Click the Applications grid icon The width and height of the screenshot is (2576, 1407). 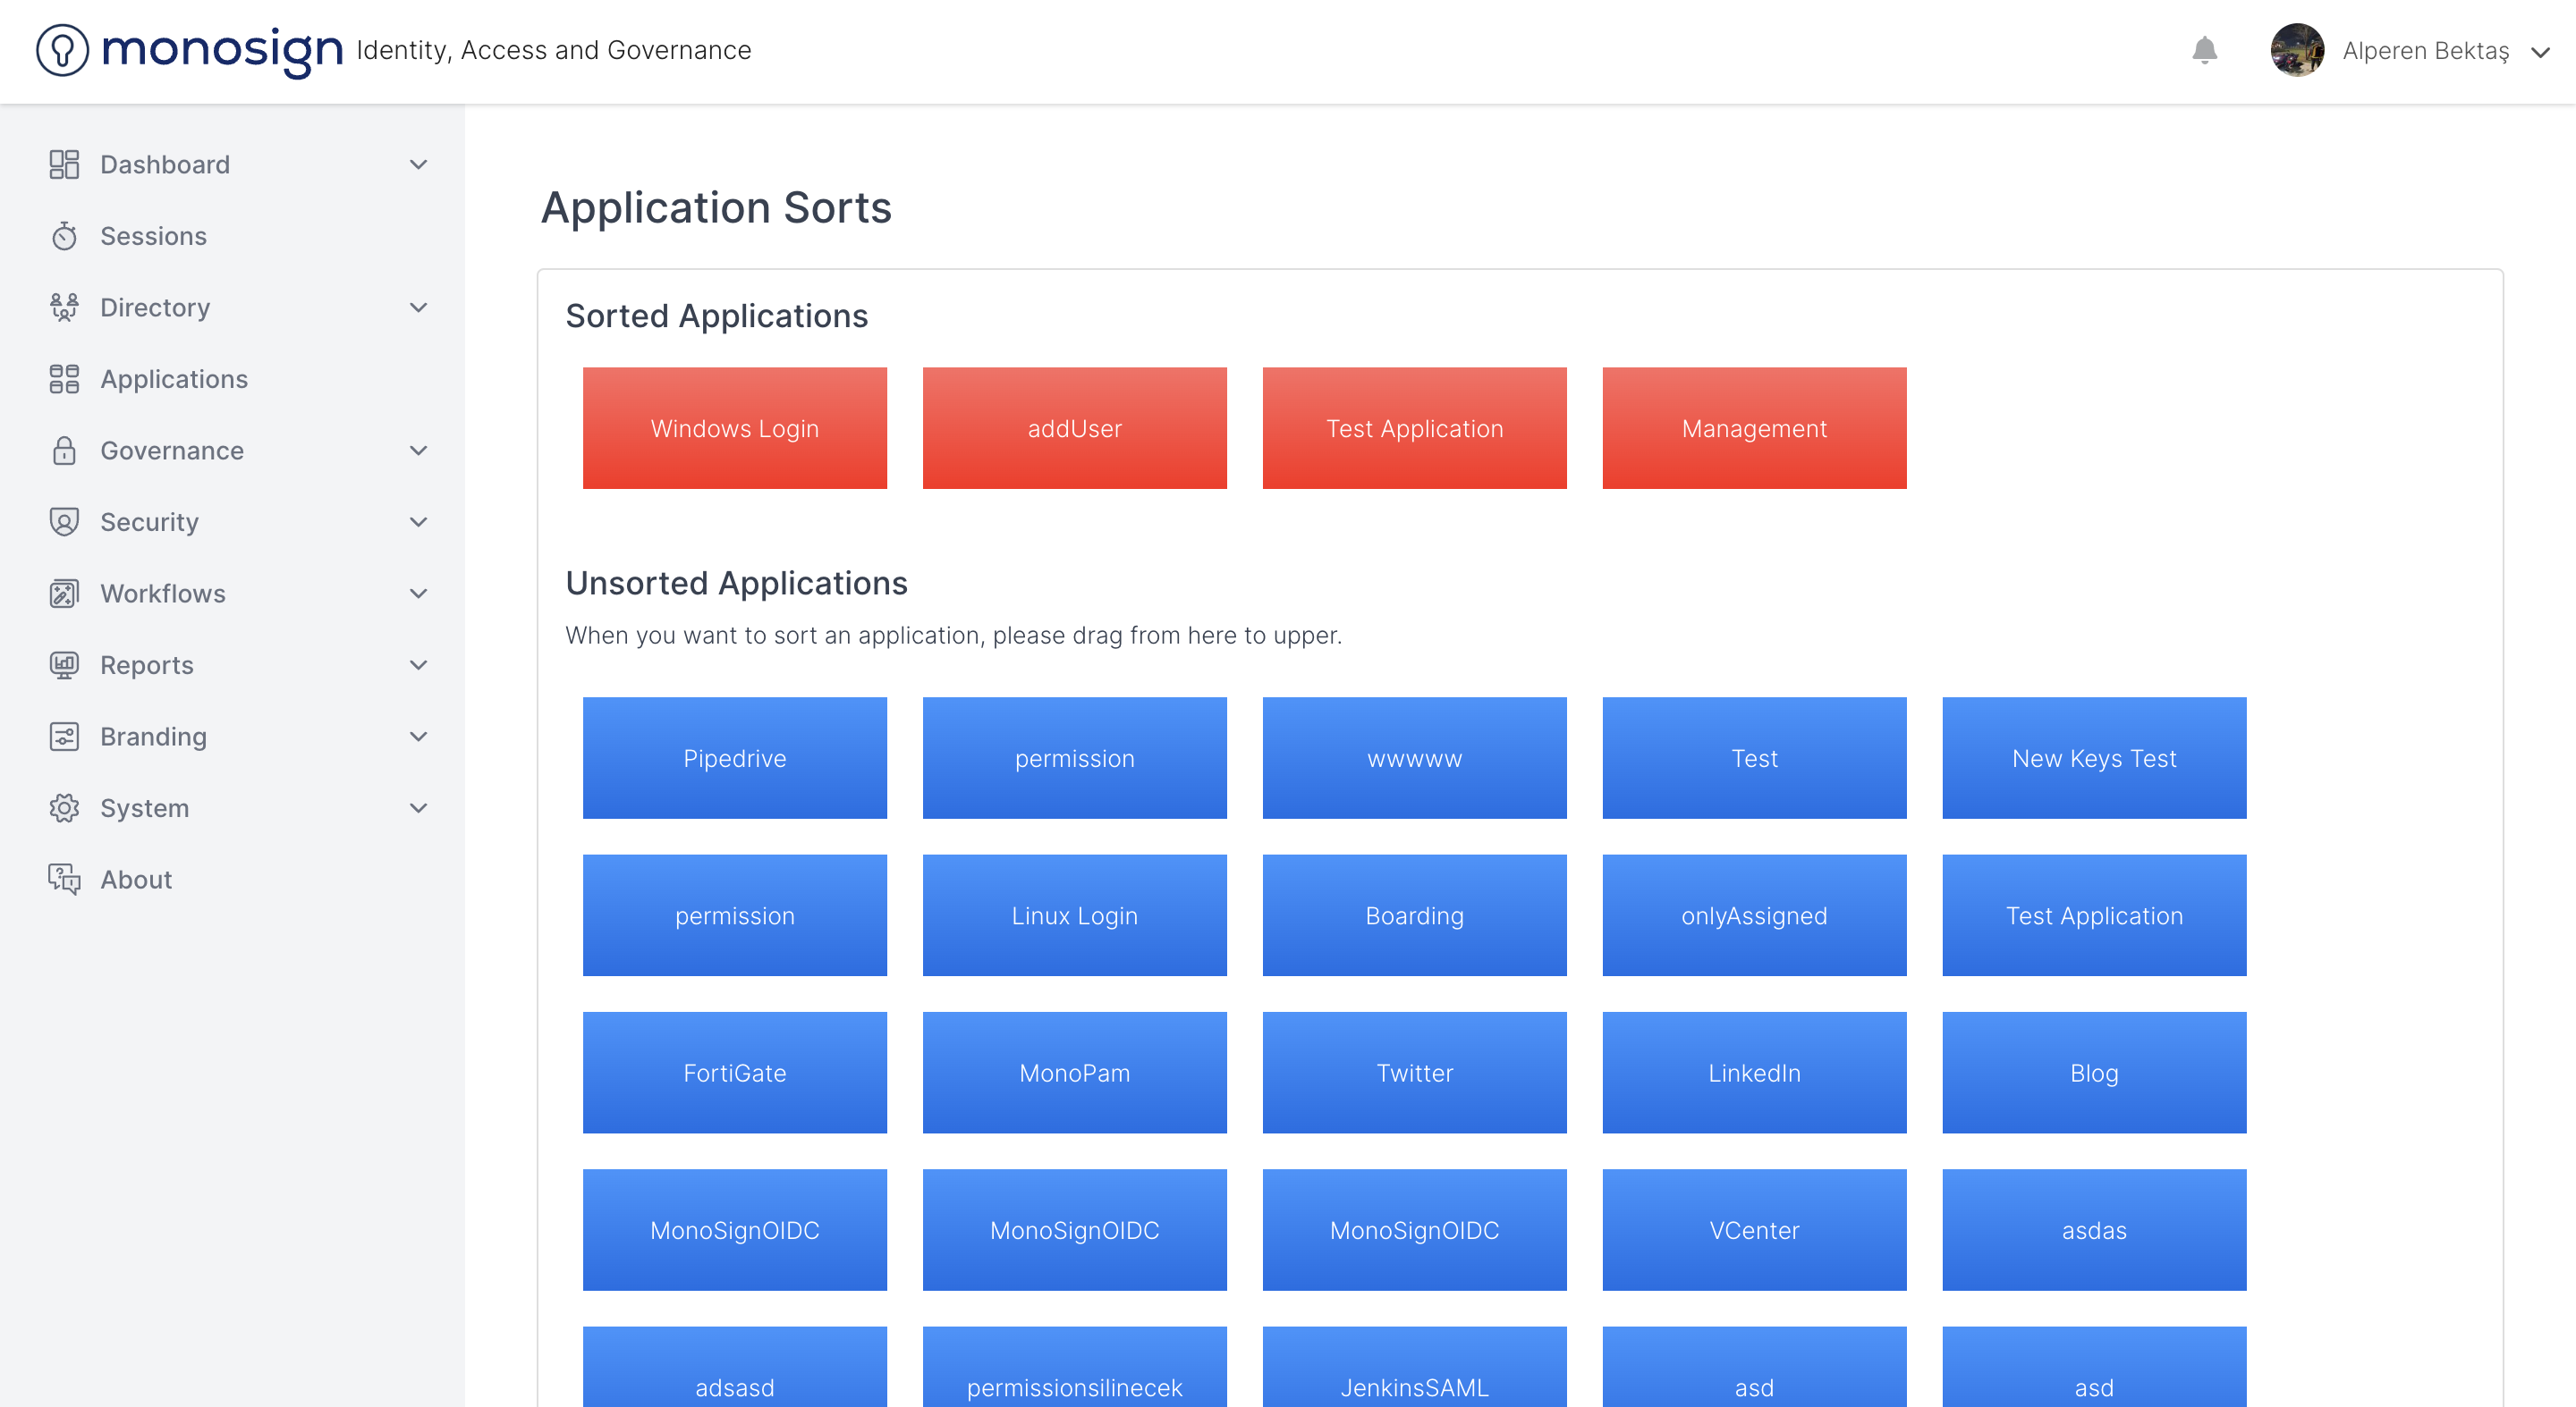click(64, 379)
